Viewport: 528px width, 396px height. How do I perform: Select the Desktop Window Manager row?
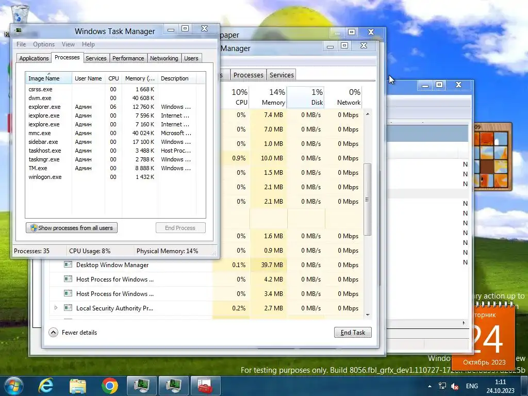(x=206, y=265)
